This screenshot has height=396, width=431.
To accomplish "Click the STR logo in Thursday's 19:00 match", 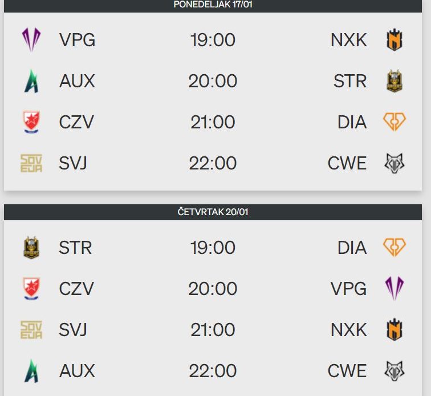I will (31, 248).
